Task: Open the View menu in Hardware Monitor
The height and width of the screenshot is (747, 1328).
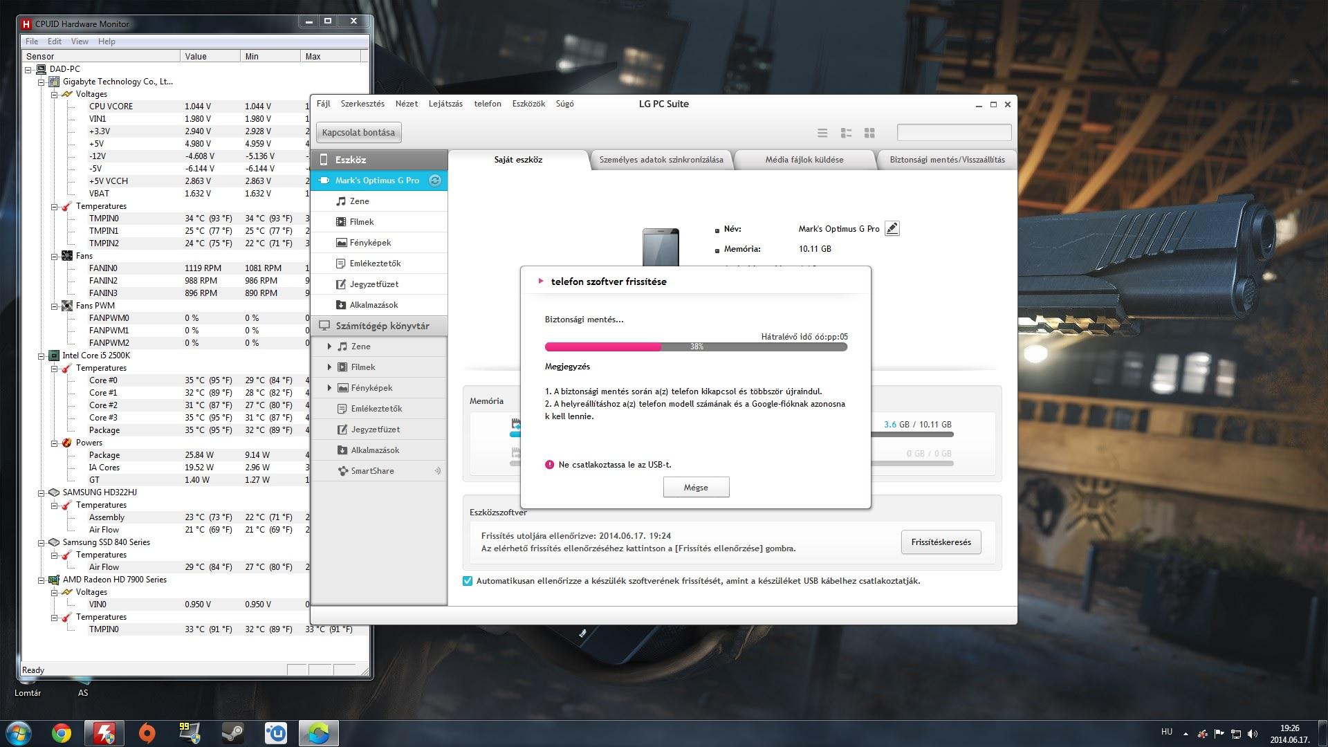Action: click(80, 41)
